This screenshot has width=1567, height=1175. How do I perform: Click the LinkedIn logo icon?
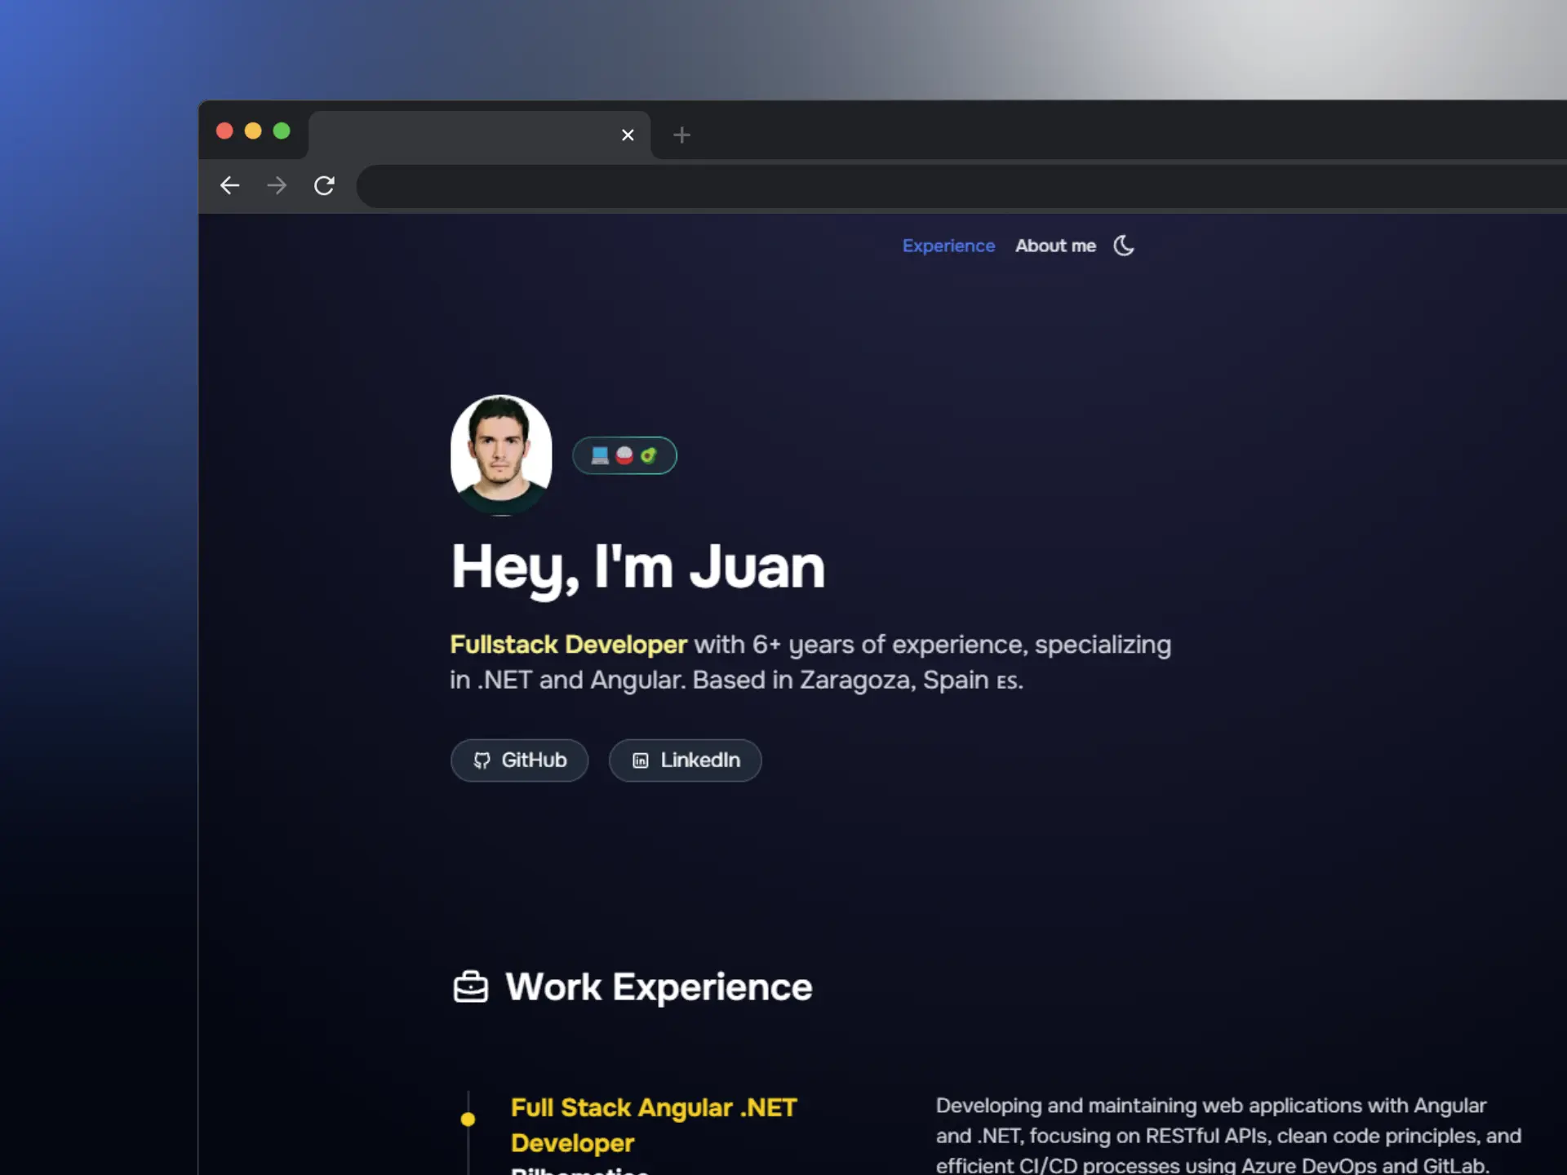[641, 760]
